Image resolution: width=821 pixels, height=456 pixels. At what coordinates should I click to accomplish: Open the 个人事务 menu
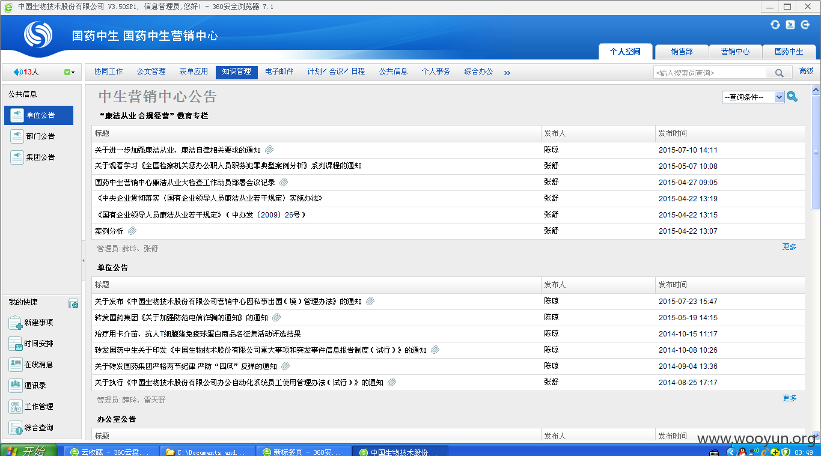[436, 71]
